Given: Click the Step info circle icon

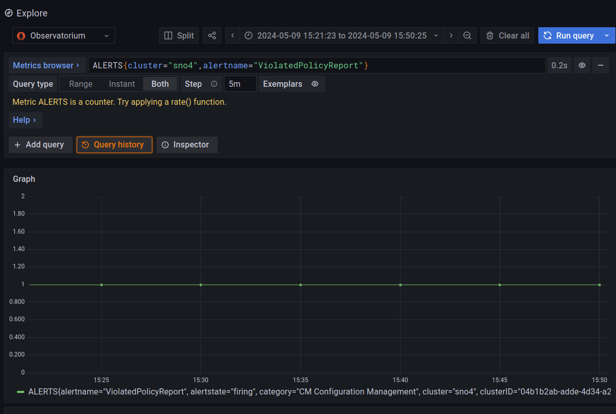Looking at the screenshot, I should (x=214, y=84).
